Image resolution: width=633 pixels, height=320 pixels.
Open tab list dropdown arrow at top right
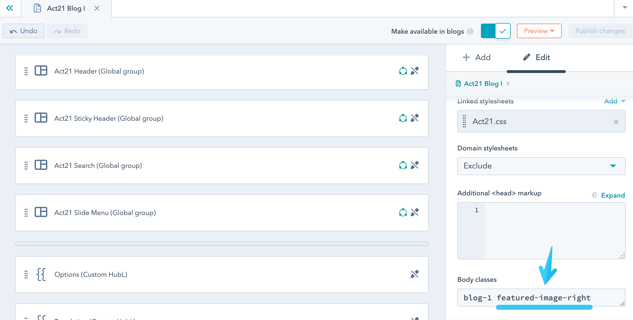tap(625, 8)
